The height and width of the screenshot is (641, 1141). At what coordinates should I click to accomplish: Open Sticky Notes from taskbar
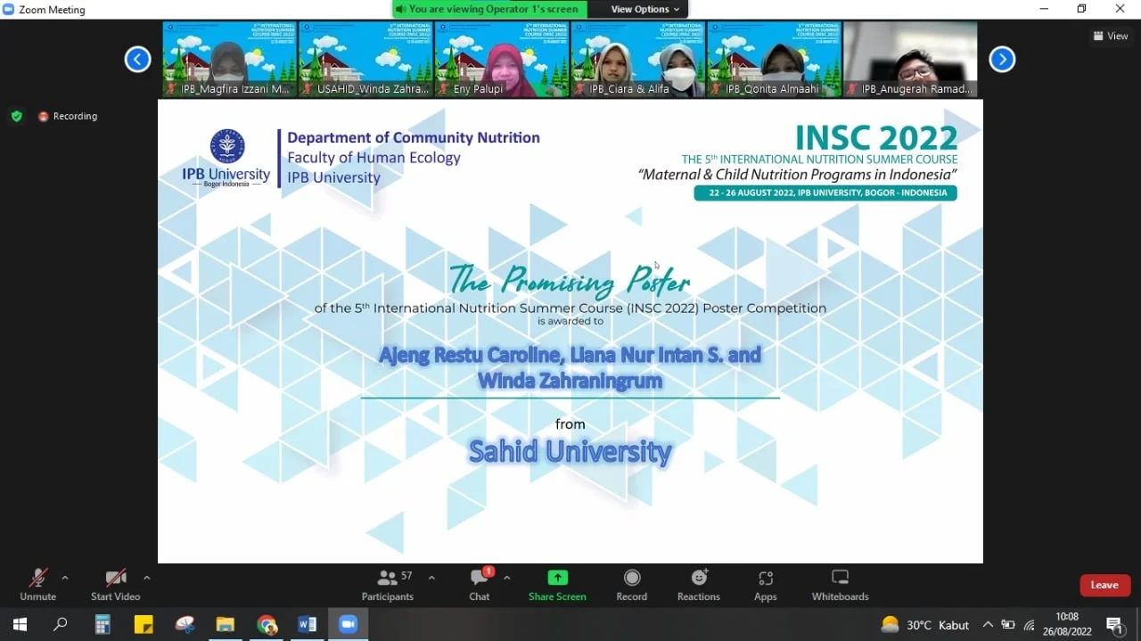pos(144,625)
